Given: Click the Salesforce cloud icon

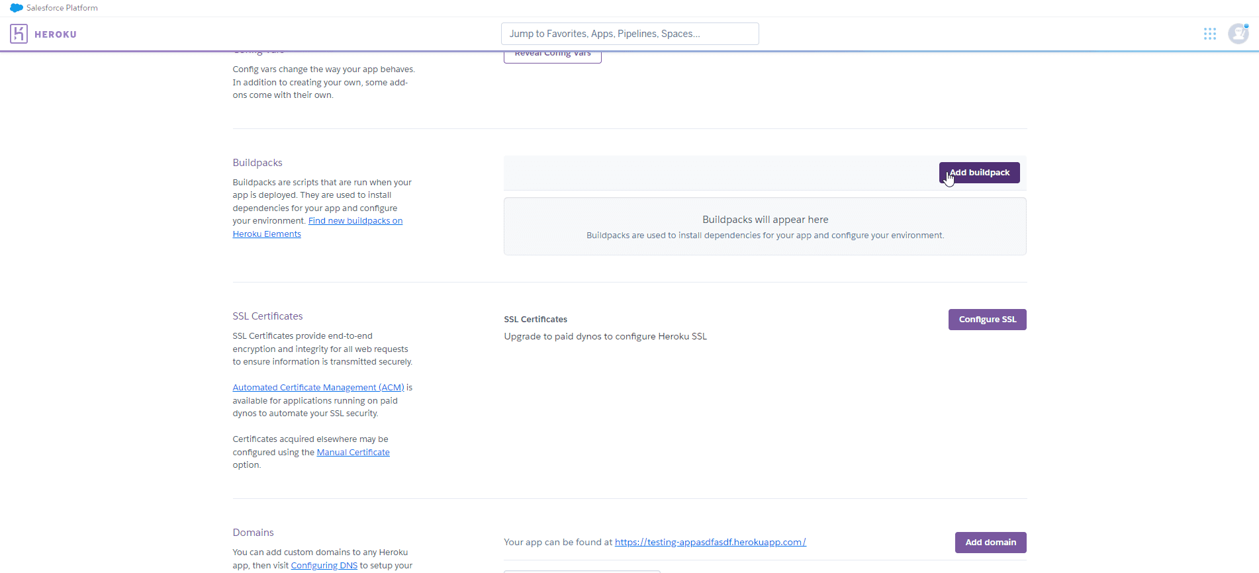Looking at the screenshot, I should (17, 8).
